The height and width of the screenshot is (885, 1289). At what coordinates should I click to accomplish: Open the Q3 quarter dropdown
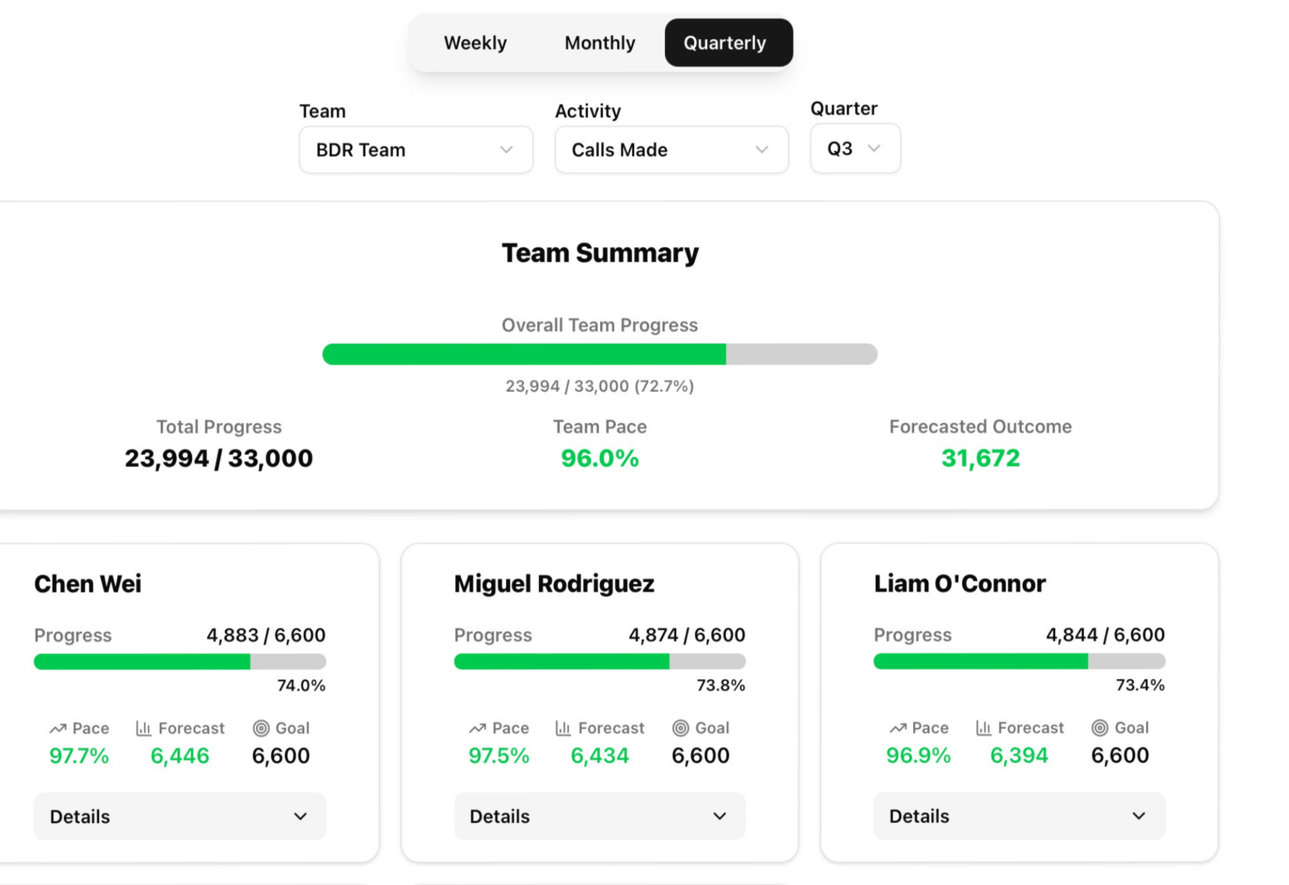click(x=855, y=148)
